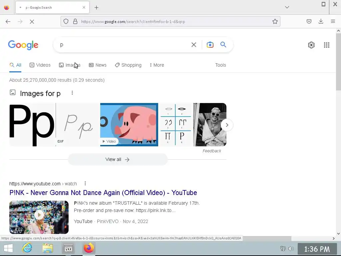Launch Internet Explorer from taskbar
This screenshot has width=341, height=256.
[27, 248]
